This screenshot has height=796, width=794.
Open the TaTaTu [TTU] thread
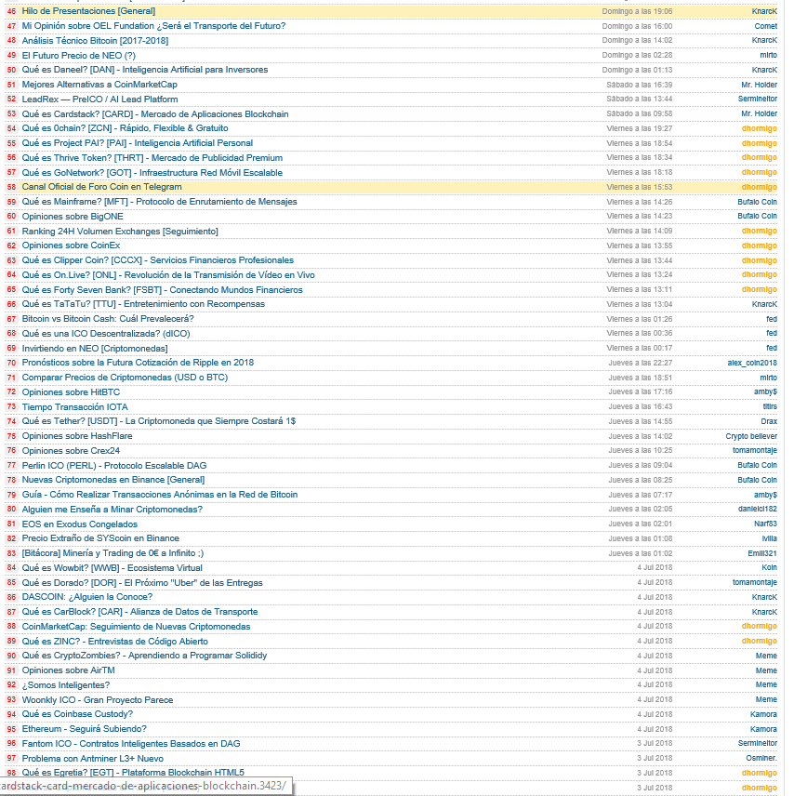(x=143, y=303)
